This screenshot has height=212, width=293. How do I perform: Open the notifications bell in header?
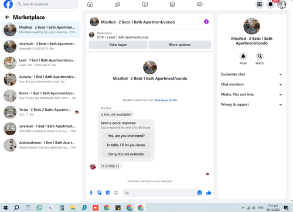click(270, 4)
